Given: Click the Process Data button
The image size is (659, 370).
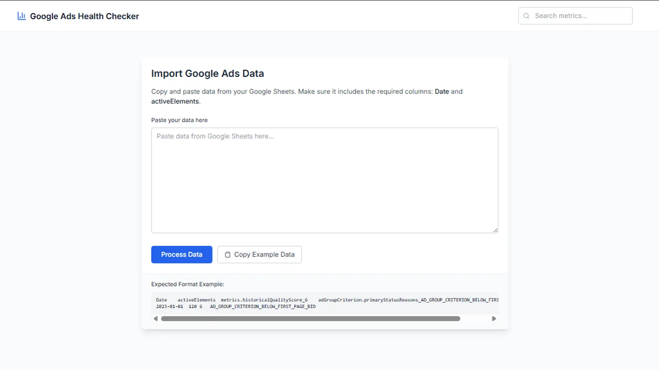Looking at the screenshot, I should [182, 254].
